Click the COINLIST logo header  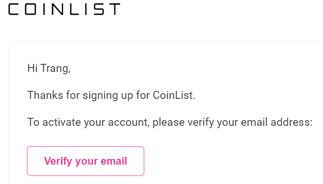[64, 9]
